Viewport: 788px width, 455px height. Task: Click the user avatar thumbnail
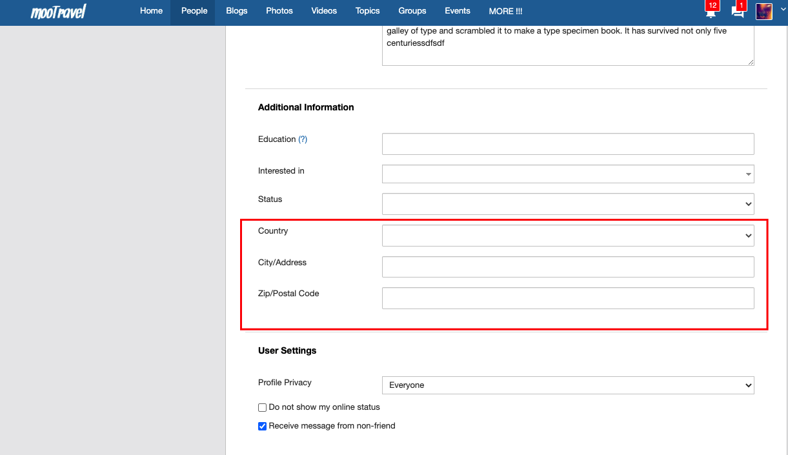coord(764,11)
